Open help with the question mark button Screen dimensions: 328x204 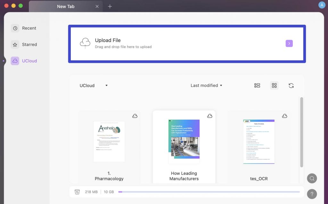click(312, 194)
